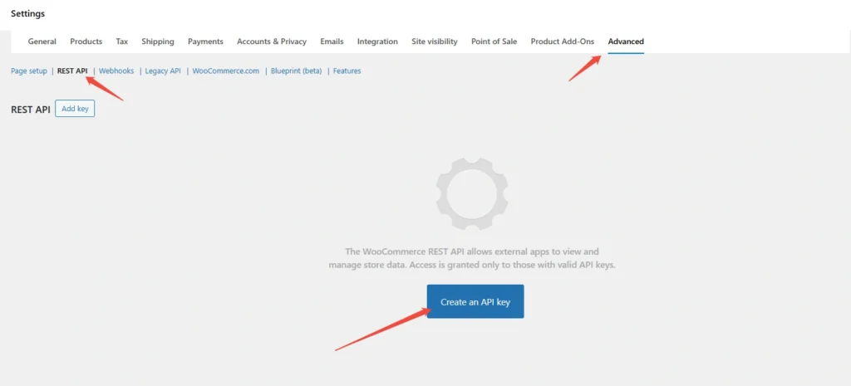Viewport: 851px width, 386px height.
Task: Switch to the Products tab
Action: tap(86, 42)
